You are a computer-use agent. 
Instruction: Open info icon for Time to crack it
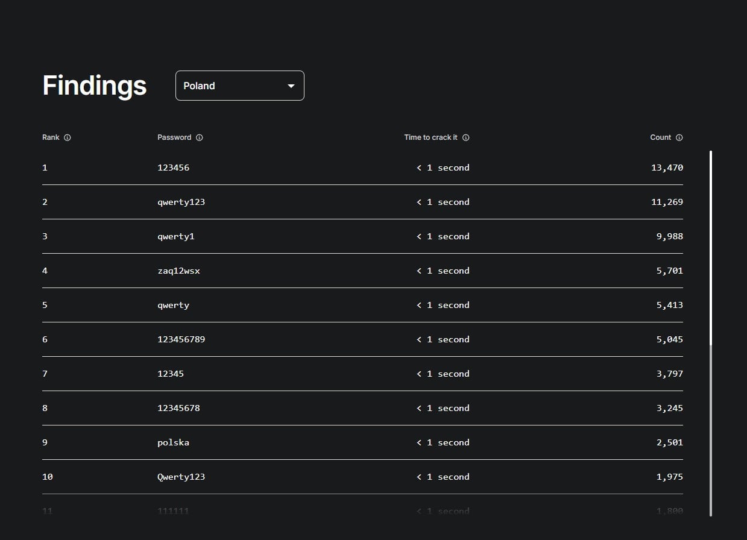(x=466, y=137)
